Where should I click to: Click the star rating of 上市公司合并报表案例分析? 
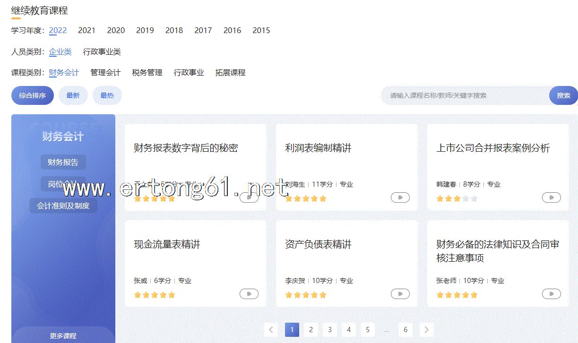(x=457, y=198)
